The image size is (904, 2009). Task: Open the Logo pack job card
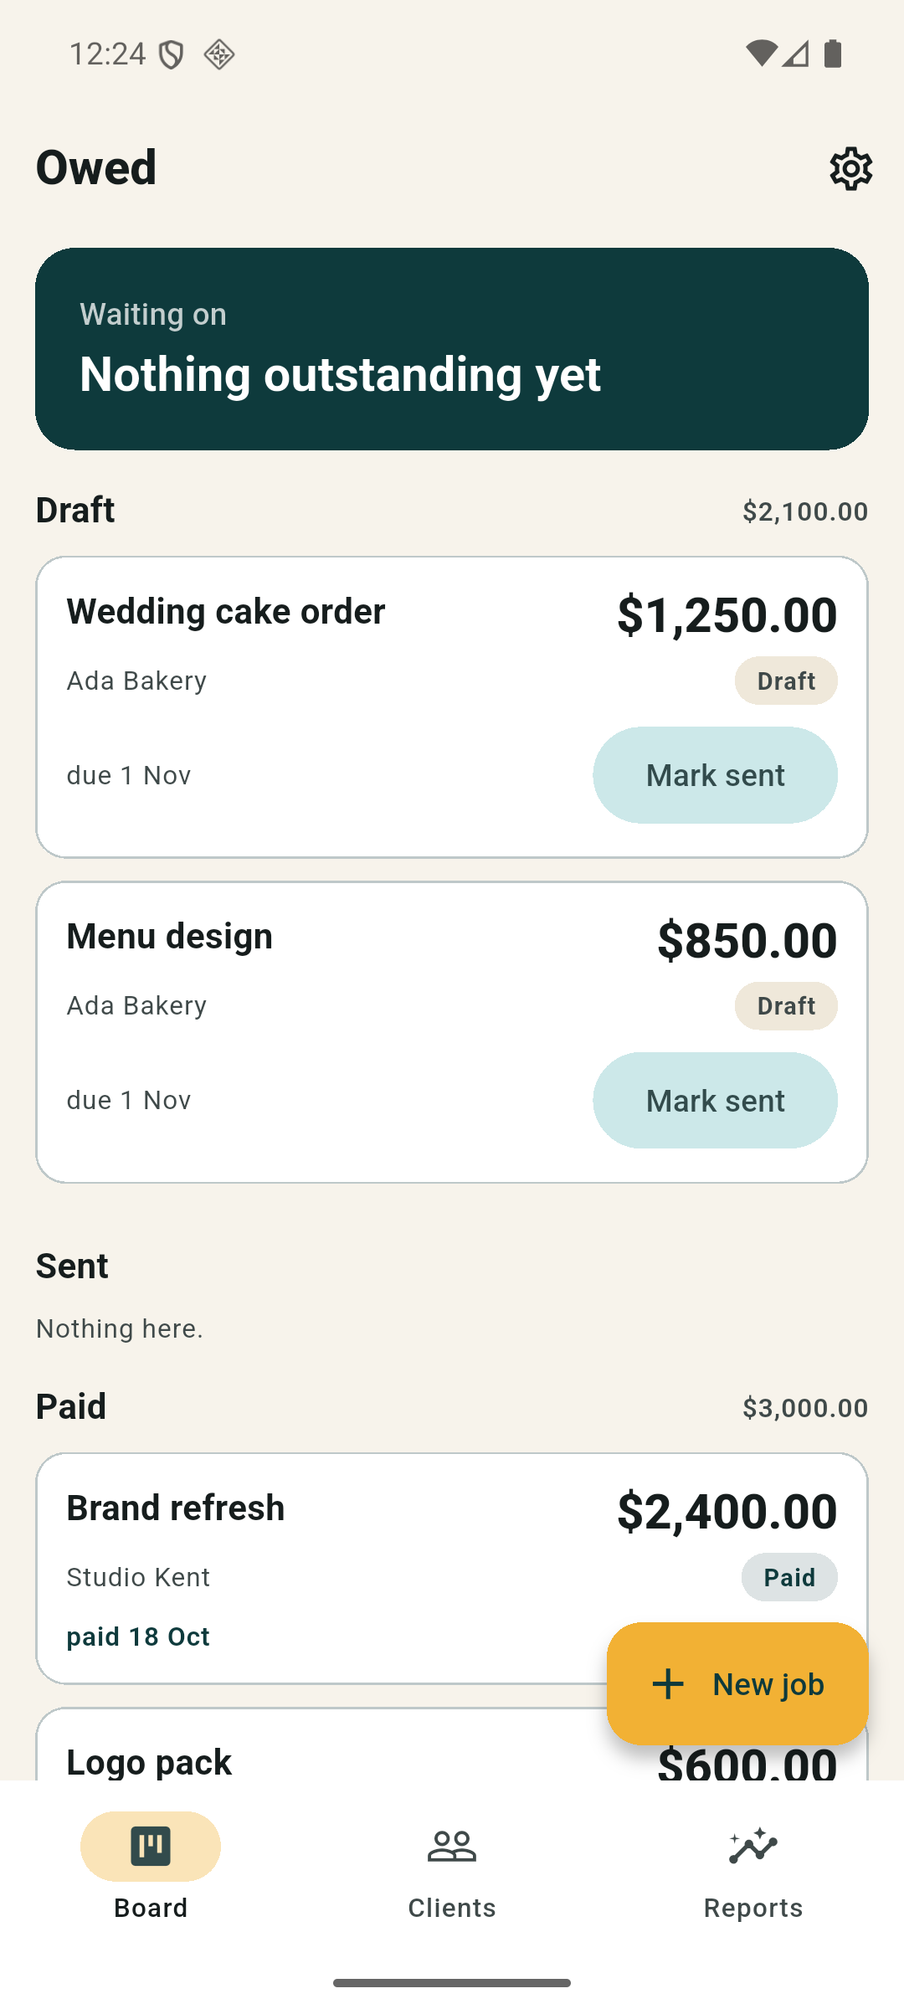point(452,1744)
